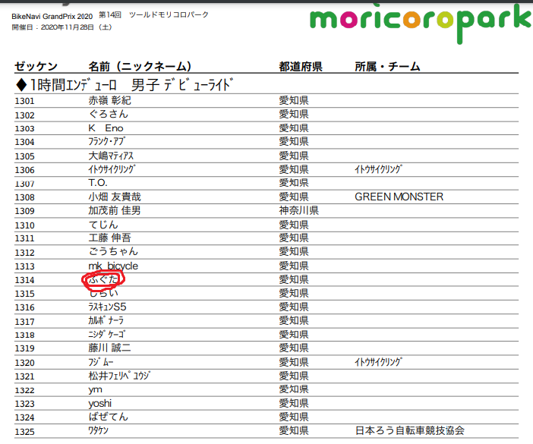Select bib number 1301
The height and width of the screenshot is (444, 533).
24,101
